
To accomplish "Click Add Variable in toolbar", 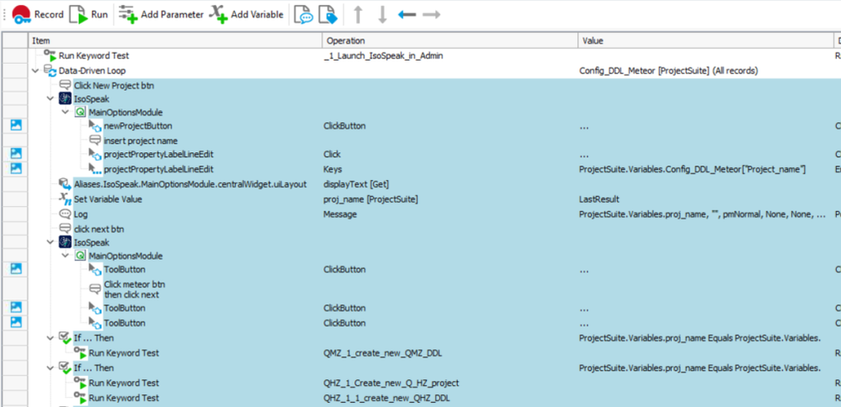I will pyautogui.click(x=246, y=14).
